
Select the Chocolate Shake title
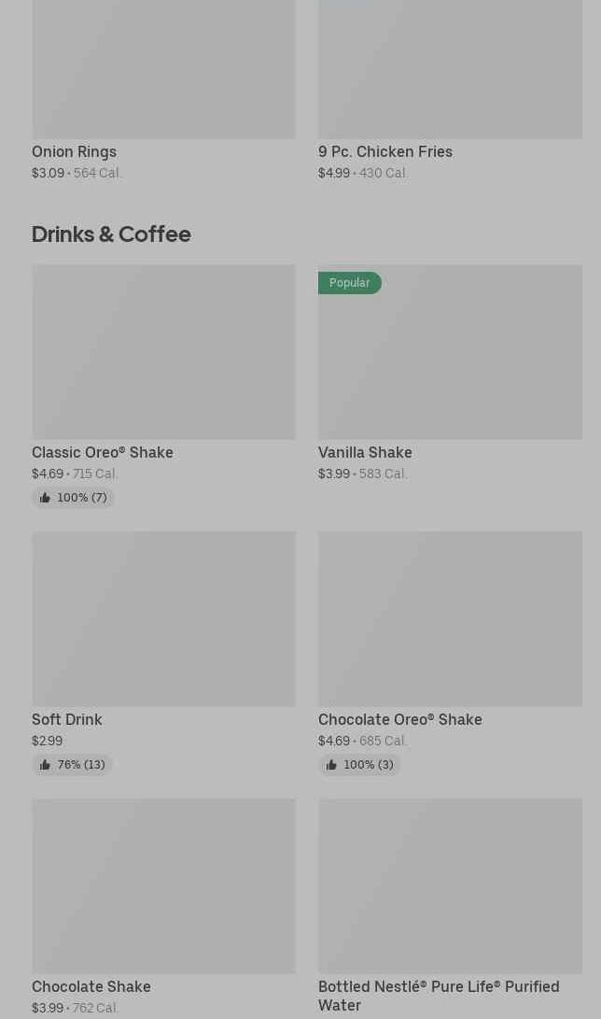[x=91, y=986]
